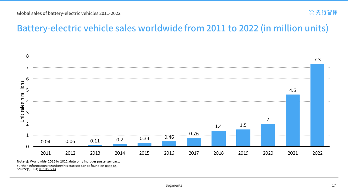This screenshot has height=195, width=348.
Task: Click the x-axis label '2022'
Action: click(317, 153)
